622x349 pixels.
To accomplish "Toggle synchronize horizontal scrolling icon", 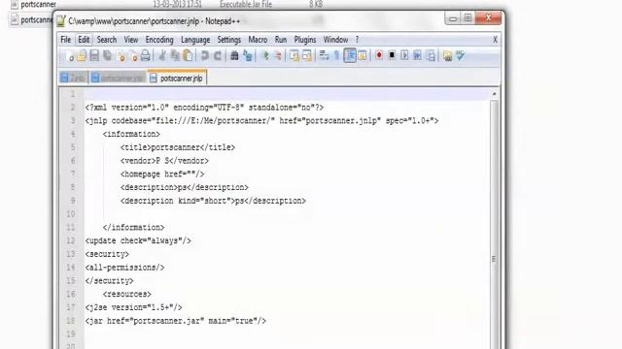I will tap(307, 56).
